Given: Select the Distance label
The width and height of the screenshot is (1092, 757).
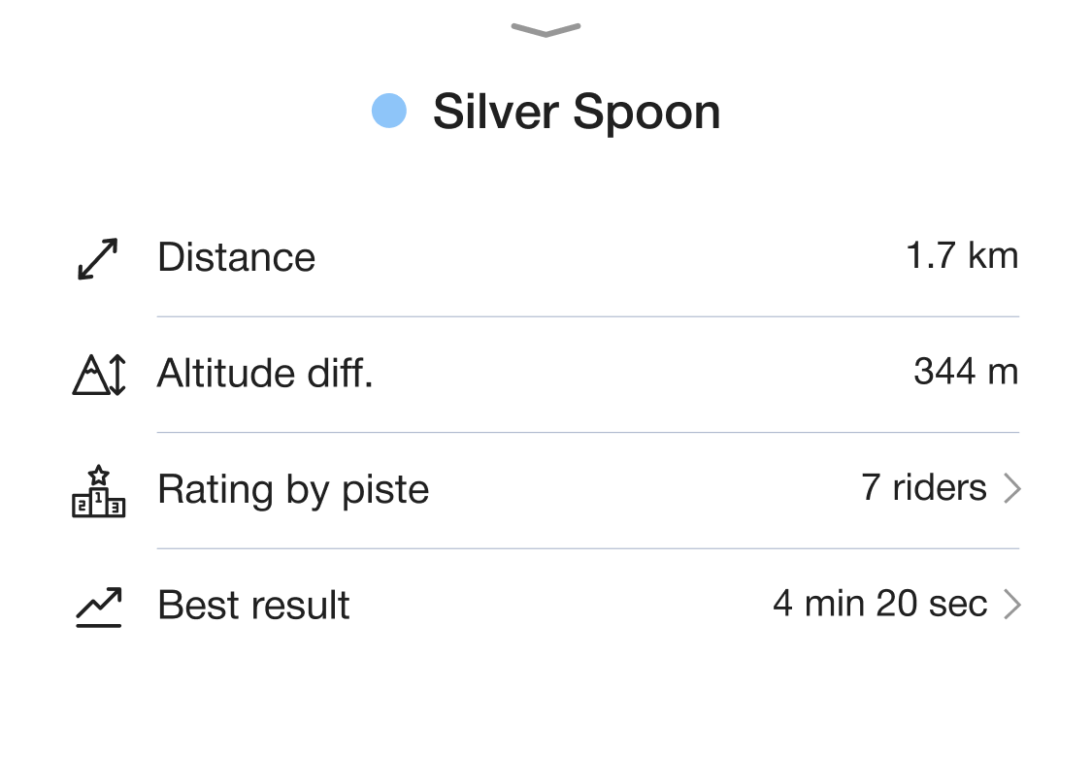Looking at the screenshot, I should coord(236,258).
